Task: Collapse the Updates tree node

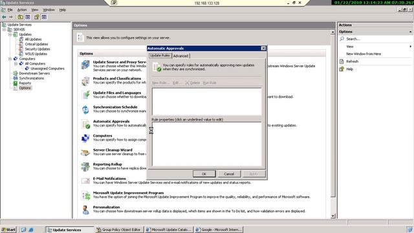Action: click(x=10, y=34)
